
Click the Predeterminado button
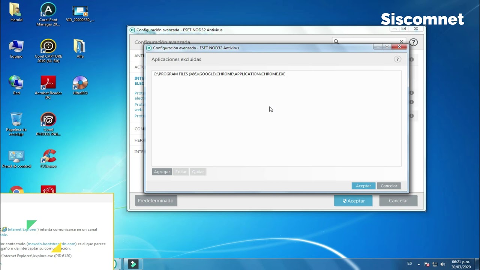pyautogui.click(x=156, y=201)
